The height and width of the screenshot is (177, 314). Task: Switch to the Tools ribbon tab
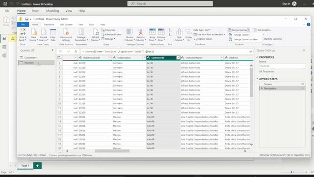92,25
